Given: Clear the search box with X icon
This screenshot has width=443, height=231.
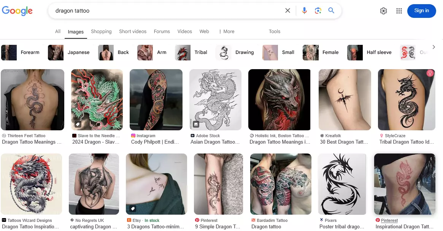Looking at the screenshot, I should 287,11.
